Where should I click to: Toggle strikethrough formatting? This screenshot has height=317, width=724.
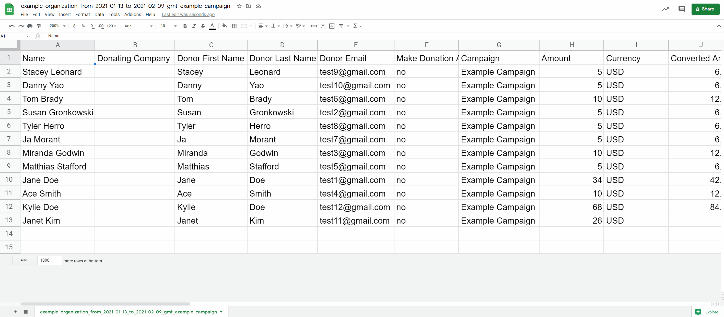tap(203, 26)
